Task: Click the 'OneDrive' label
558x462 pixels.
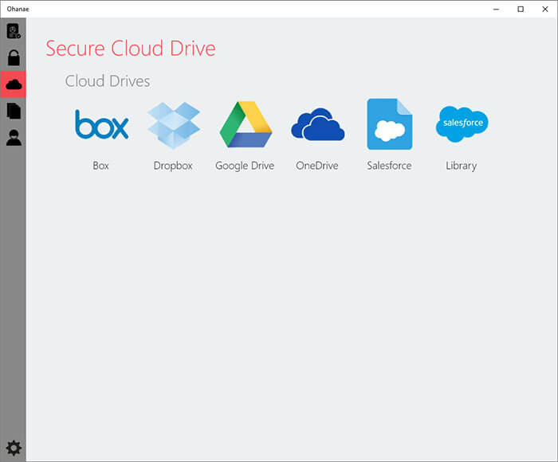Action: coord(317,166)
